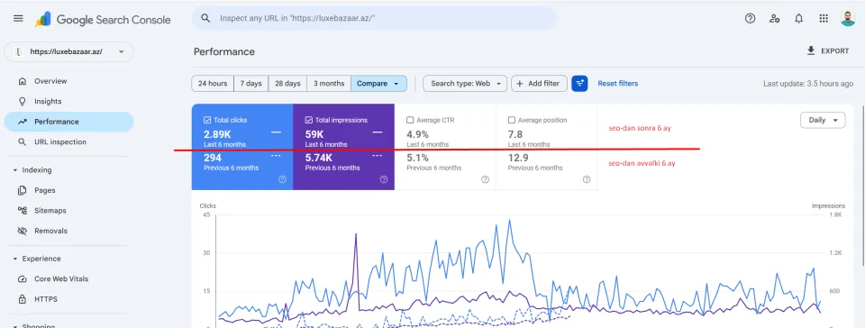
Task: Click the Reset filters link
Action: (x=618, y=83)
